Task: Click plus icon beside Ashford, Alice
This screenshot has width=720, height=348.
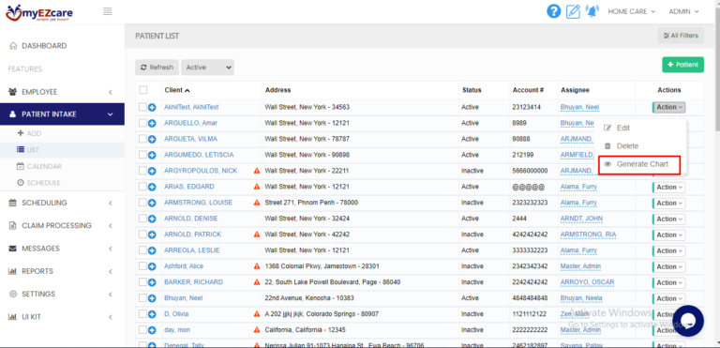Action: (152, 266)
